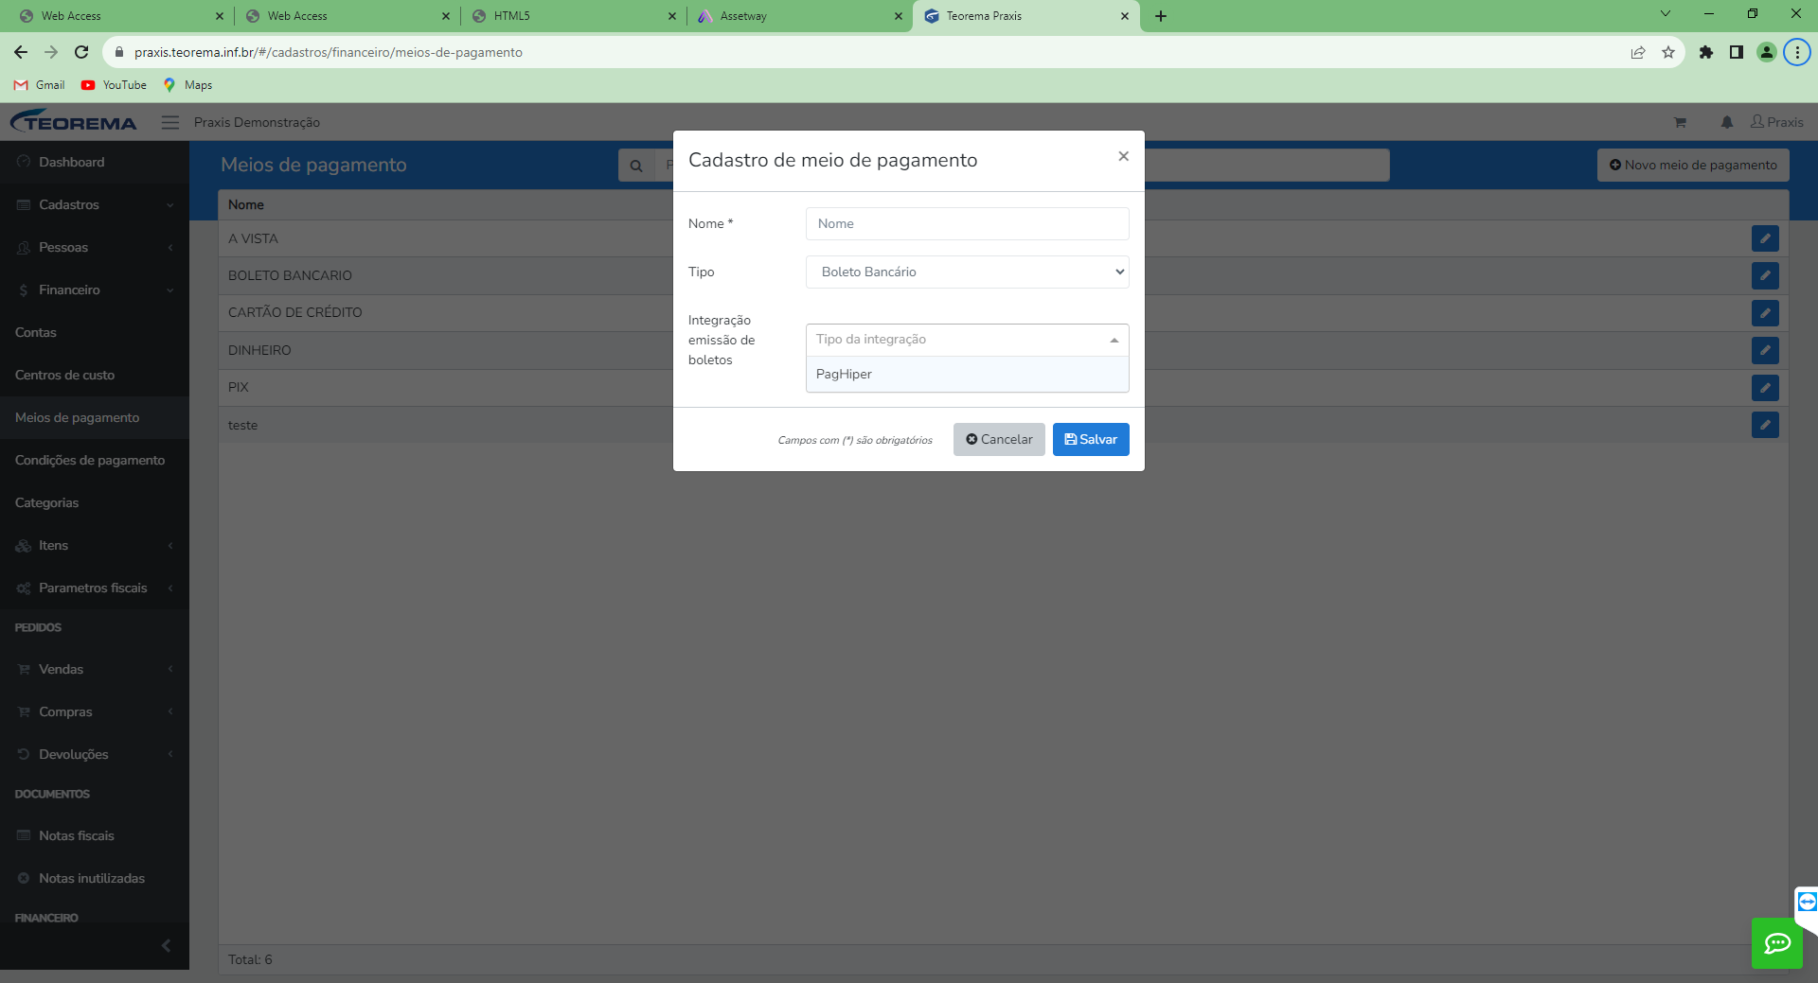The height and width of the screenshot is (983, 1818).
Task: Click the DINHEIRO row name
Action: (259, 350)
